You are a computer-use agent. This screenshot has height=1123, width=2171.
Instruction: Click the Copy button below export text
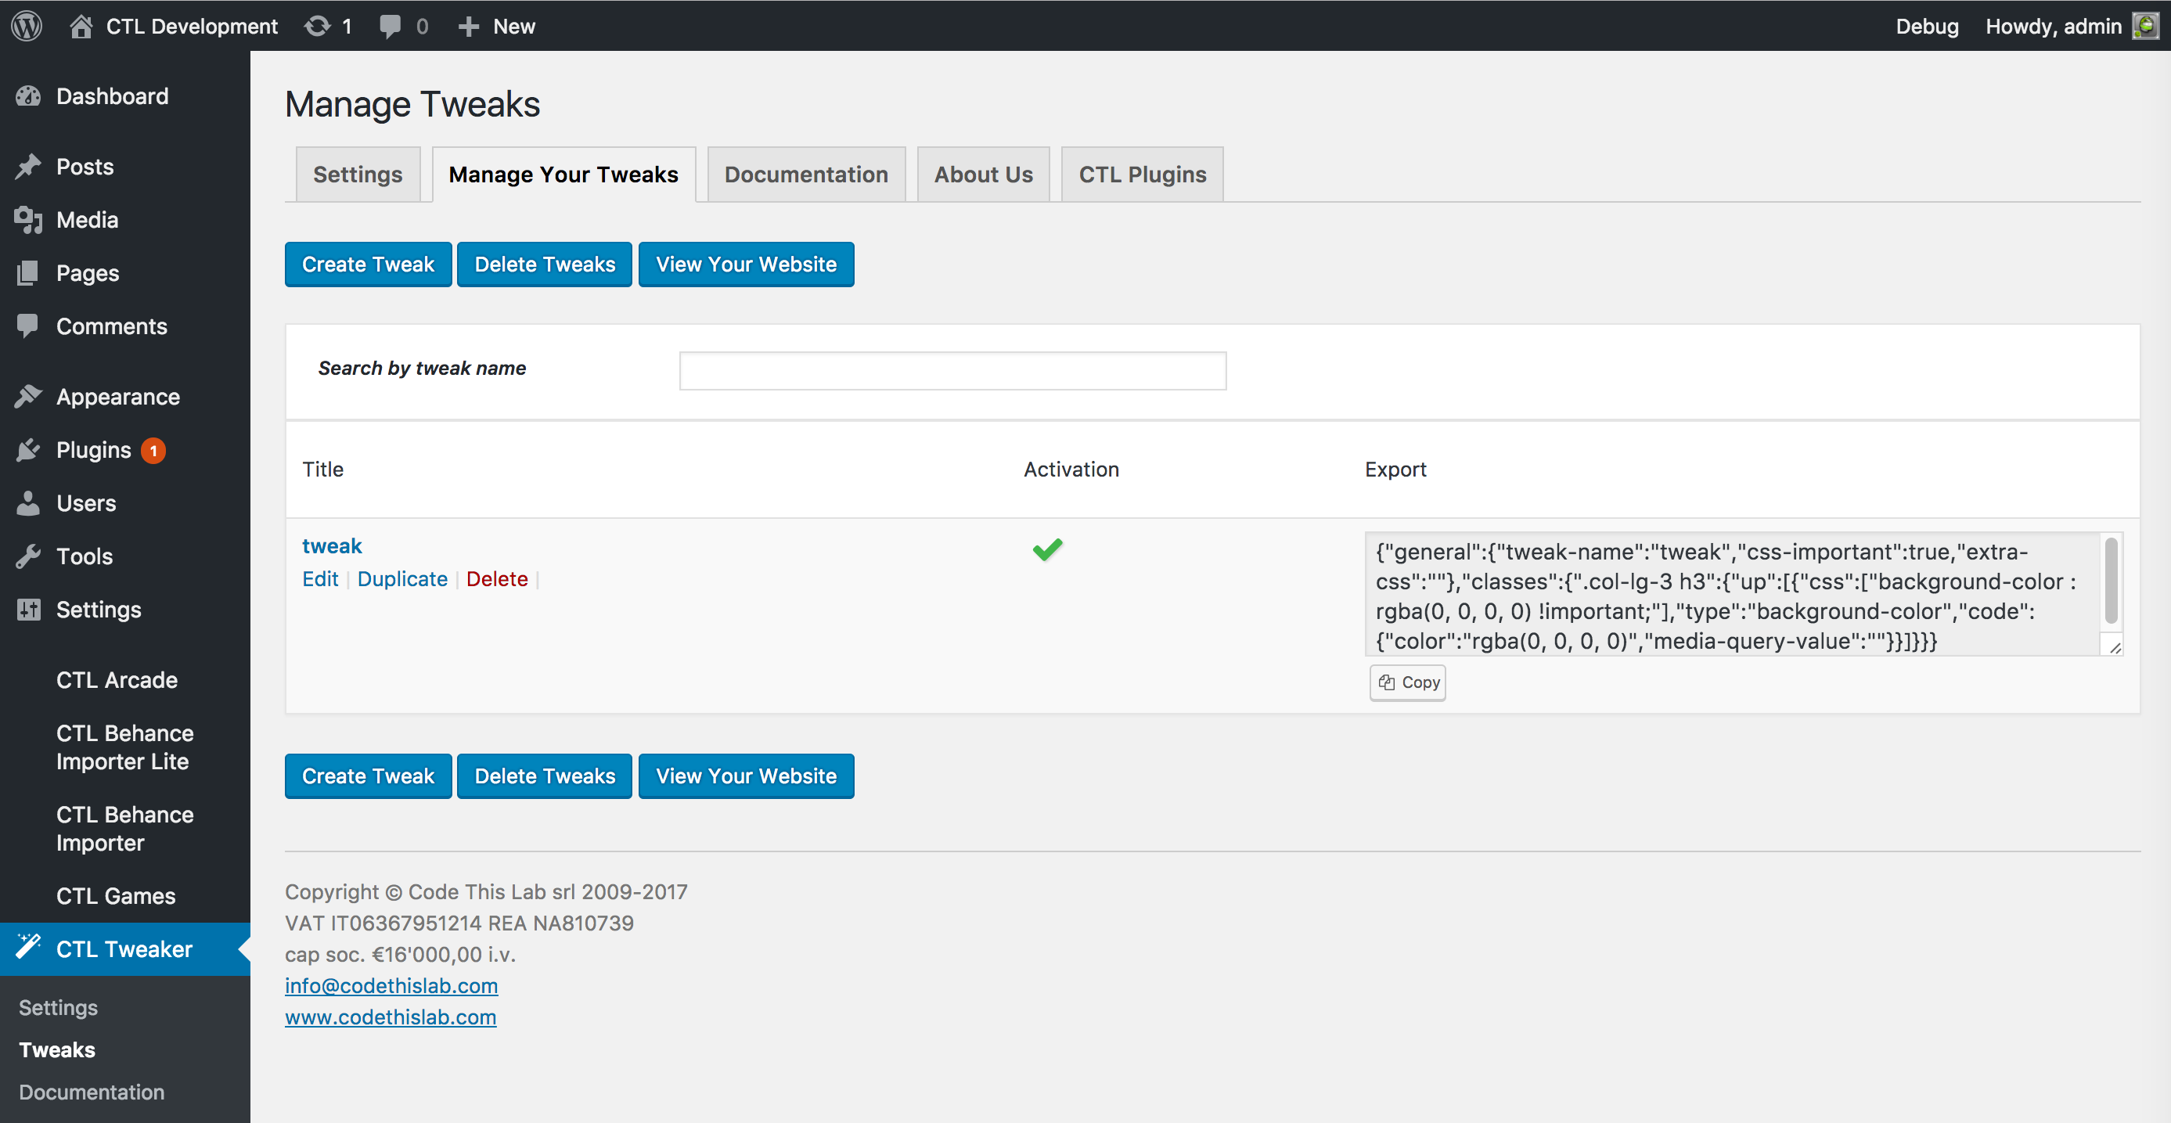click(x=1407, y=682)
